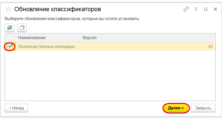Click the version number 40 cell
222x120 pixels.
tap(210, 47)
